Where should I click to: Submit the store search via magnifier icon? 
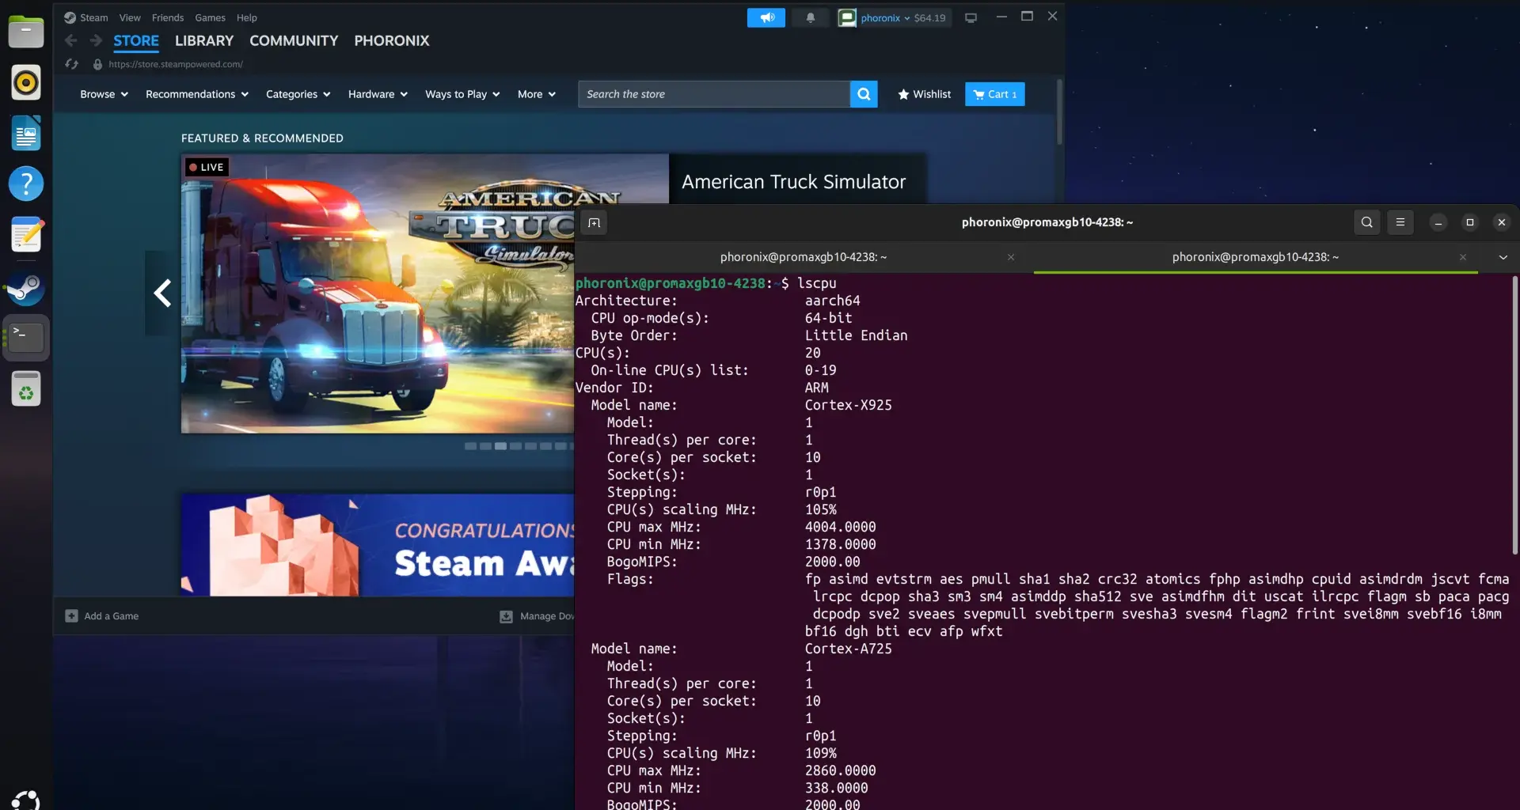[x=862, y=94]
